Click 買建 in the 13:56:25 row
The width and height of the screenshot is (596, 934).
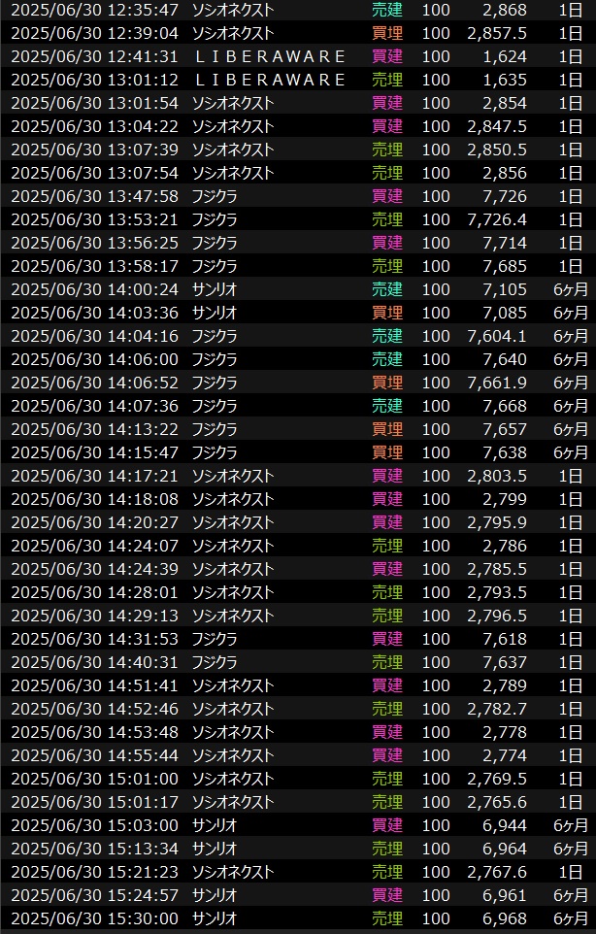click(387, 243)
